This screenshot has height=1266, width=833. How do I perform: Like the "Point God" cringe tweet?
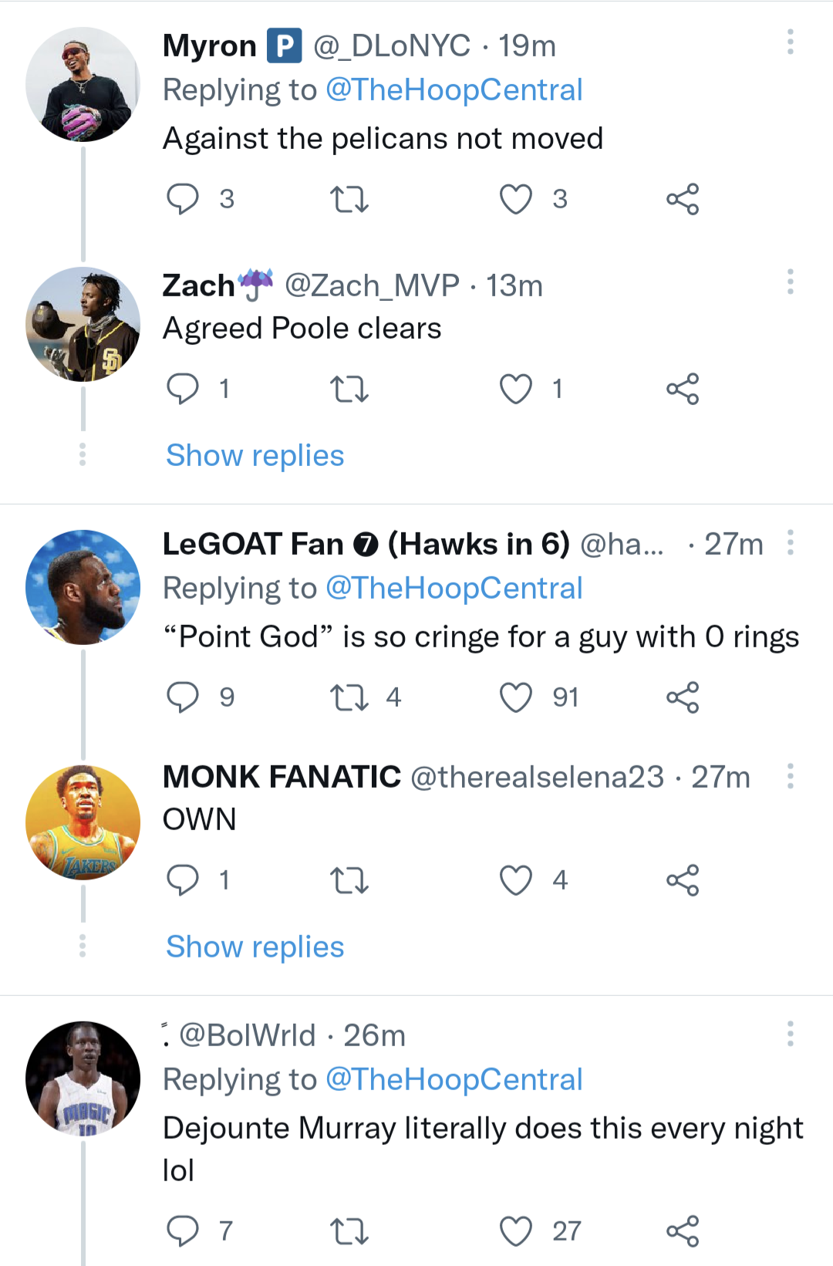pos(516,697)
